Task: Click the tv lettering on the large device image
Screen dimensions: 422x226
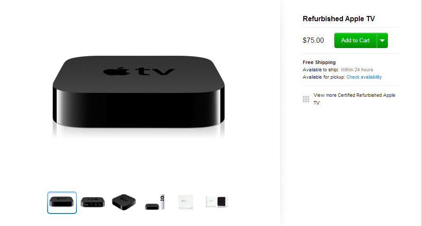Action: [x=155, y=71]
